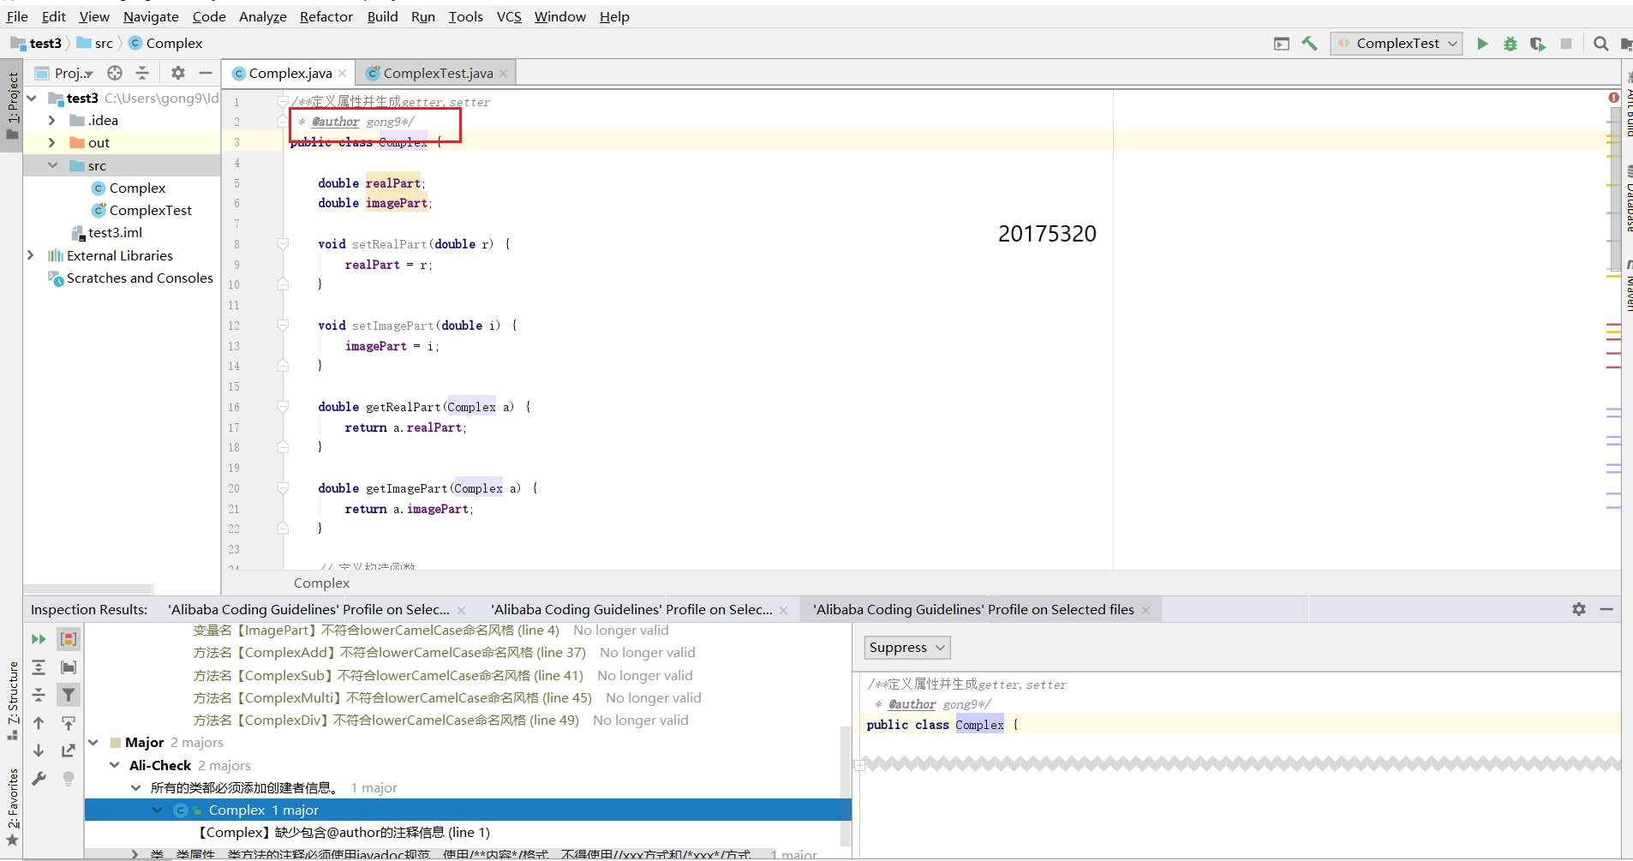Select the Complex.java editor tab
Viewport: 1633px width, 861px height.
coord(290,74)
